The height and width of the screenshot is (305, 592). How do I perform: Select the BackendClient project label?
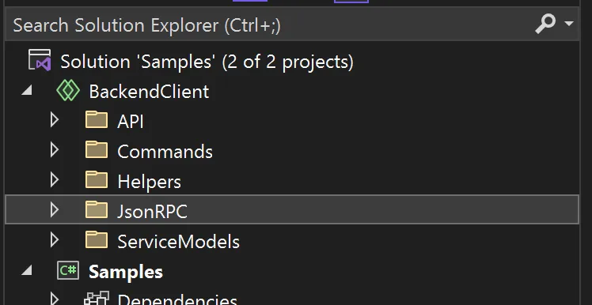click(x=149, y=92)
